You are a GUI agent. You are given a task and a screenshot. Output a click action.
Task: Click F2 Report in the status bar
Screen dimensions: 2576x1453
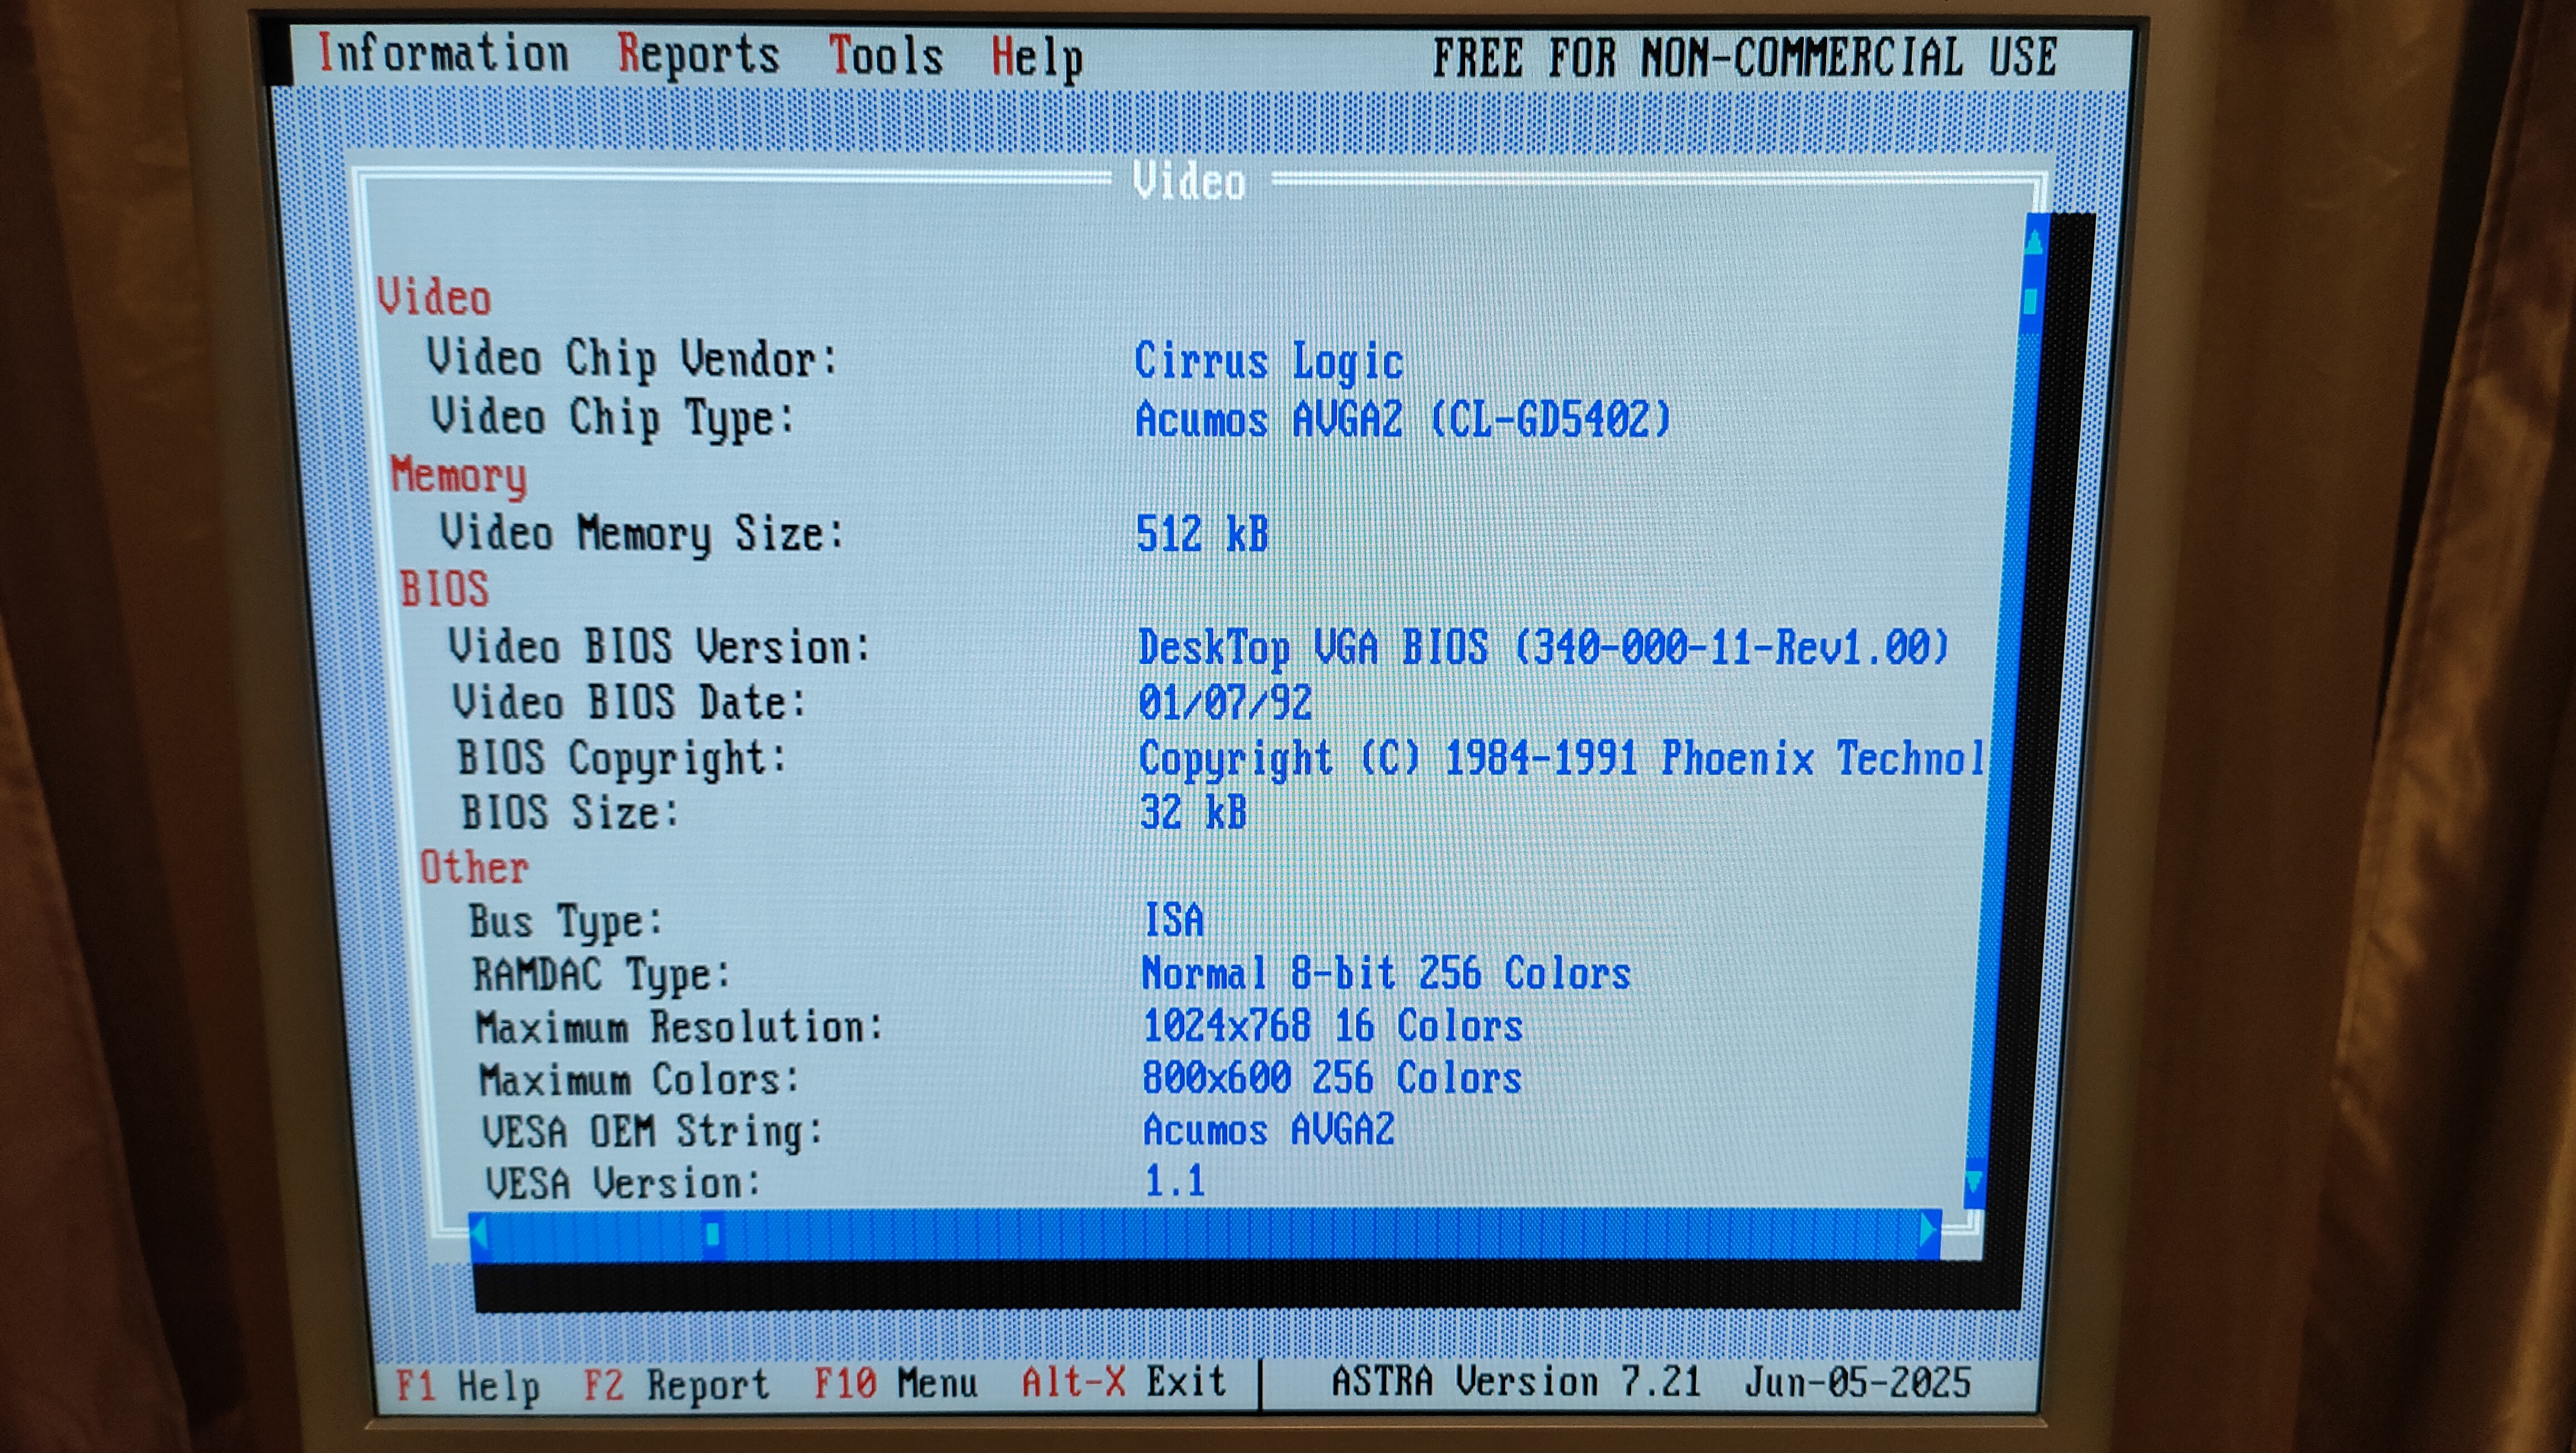click(676, 1385)
